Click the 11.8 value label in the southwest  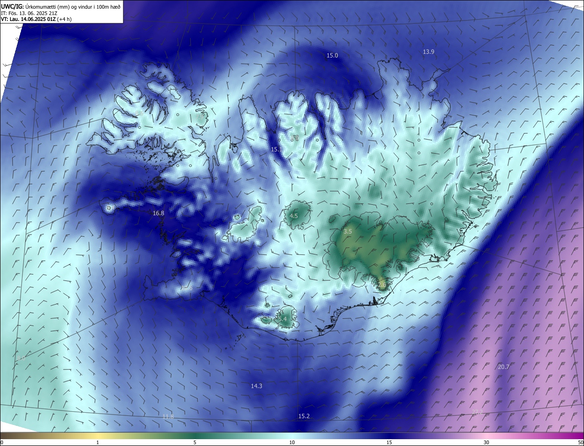click(x=168, y=417)
